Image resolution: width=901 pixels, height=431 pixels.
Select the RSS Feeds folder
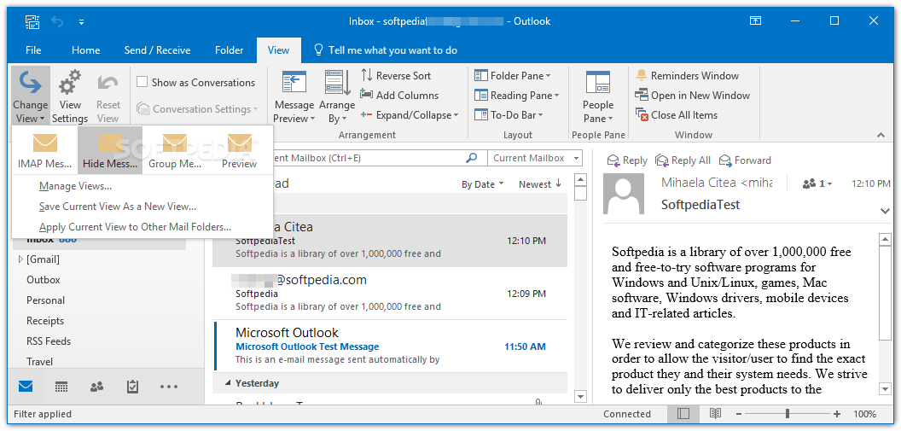[x=49, y=341]
